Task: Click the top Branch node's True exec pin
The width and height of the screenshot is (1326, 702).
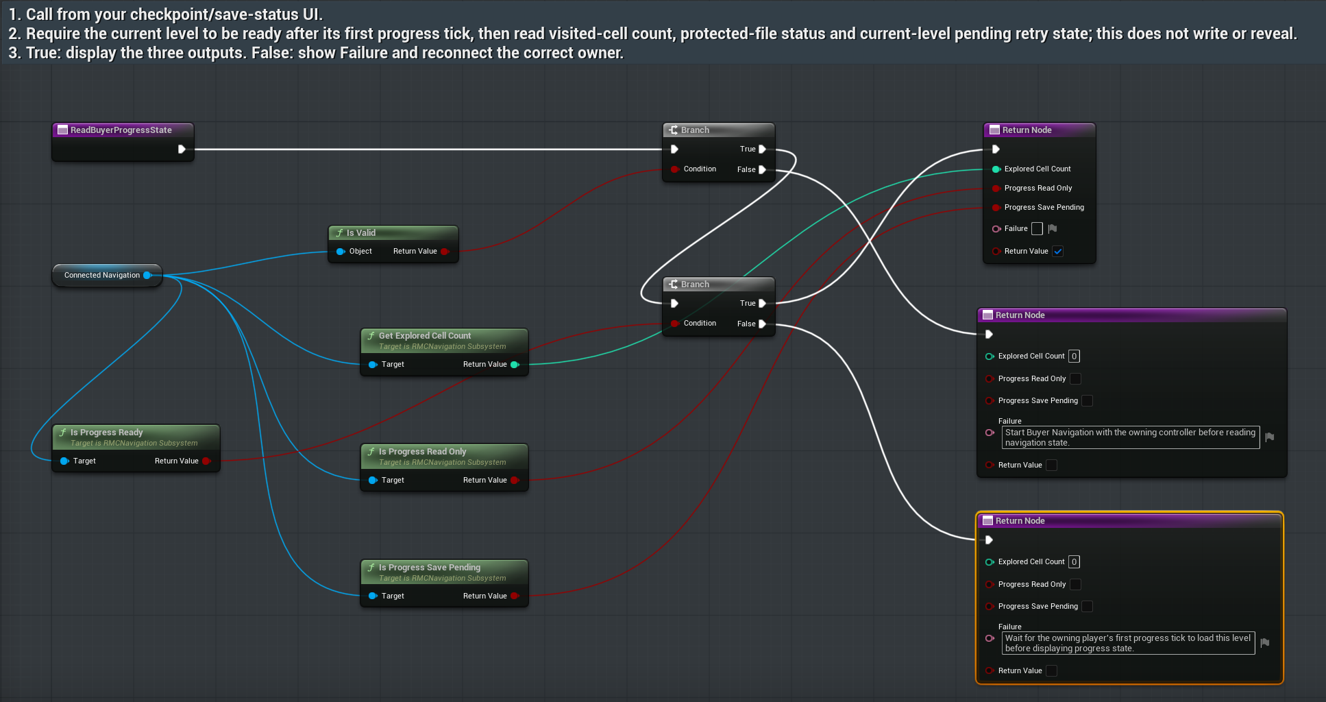Action: coord(762,149)
